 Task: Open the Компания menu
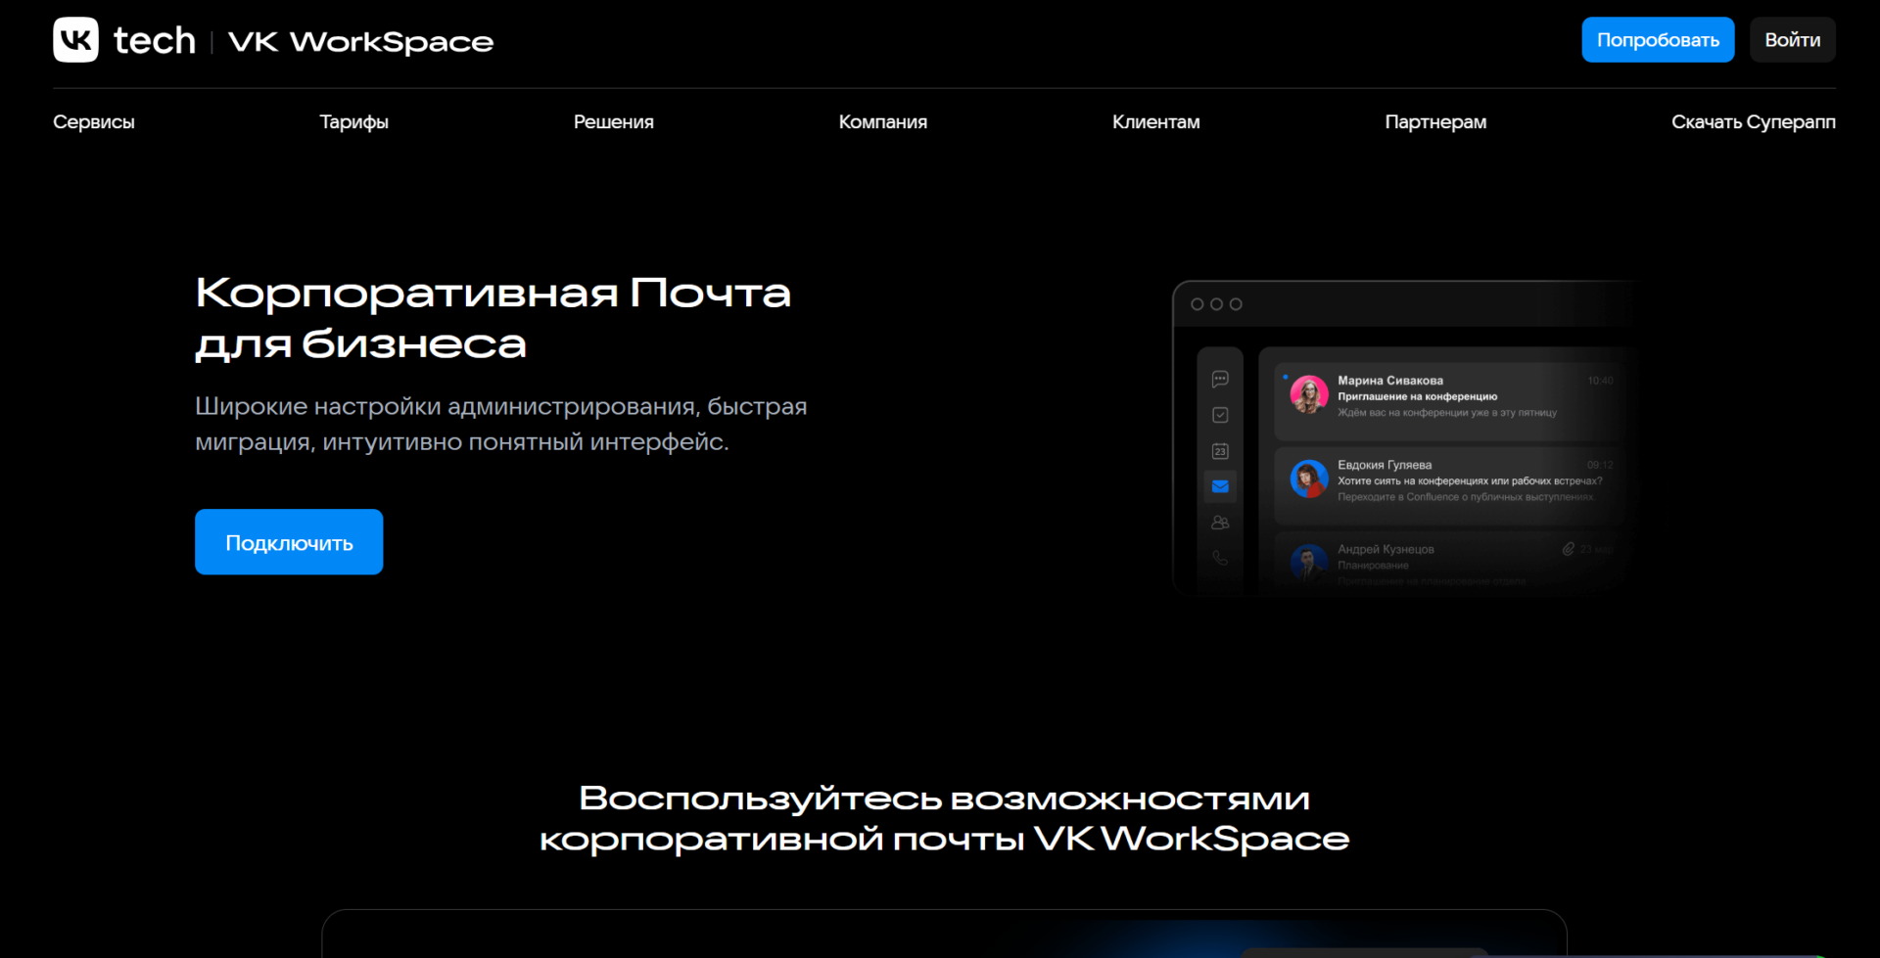[883, 122]
